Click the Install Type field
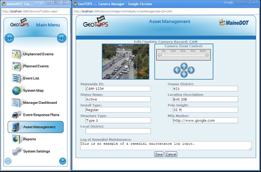The width and height of the screenshot is (261, 172). click(118, 110)
